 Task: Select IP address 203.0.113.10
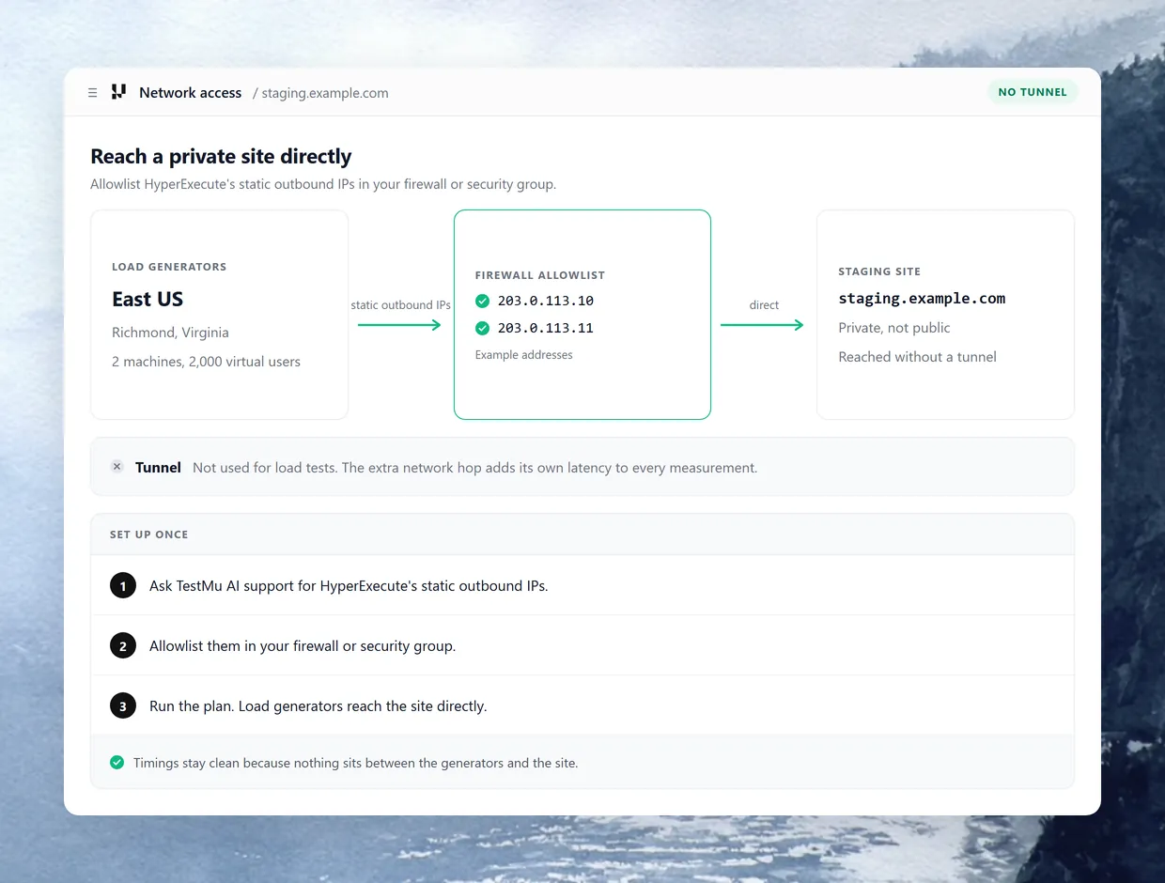click(x=546, y=301)
